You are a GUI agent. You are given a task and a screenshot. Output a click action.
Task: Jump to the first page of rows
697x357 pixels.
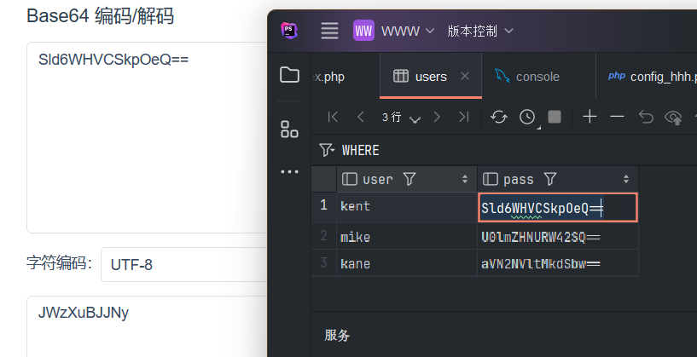[x=334, y=117]
